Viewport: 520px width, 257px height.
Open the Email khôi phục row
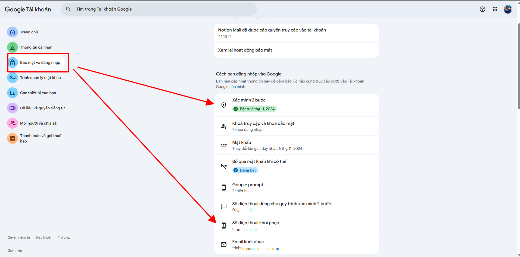(x=296, y=244)
